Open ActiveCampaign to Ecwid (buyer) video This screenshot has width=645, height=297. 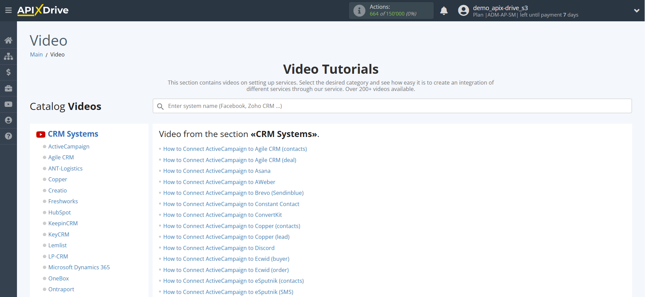pos(226,259)
